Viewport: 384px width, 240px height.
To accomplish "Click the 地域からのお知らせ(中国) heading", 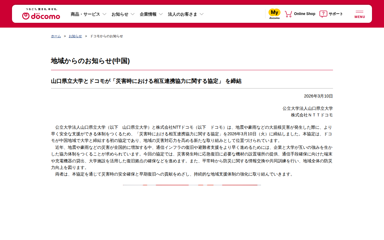I will pos(90,61).
